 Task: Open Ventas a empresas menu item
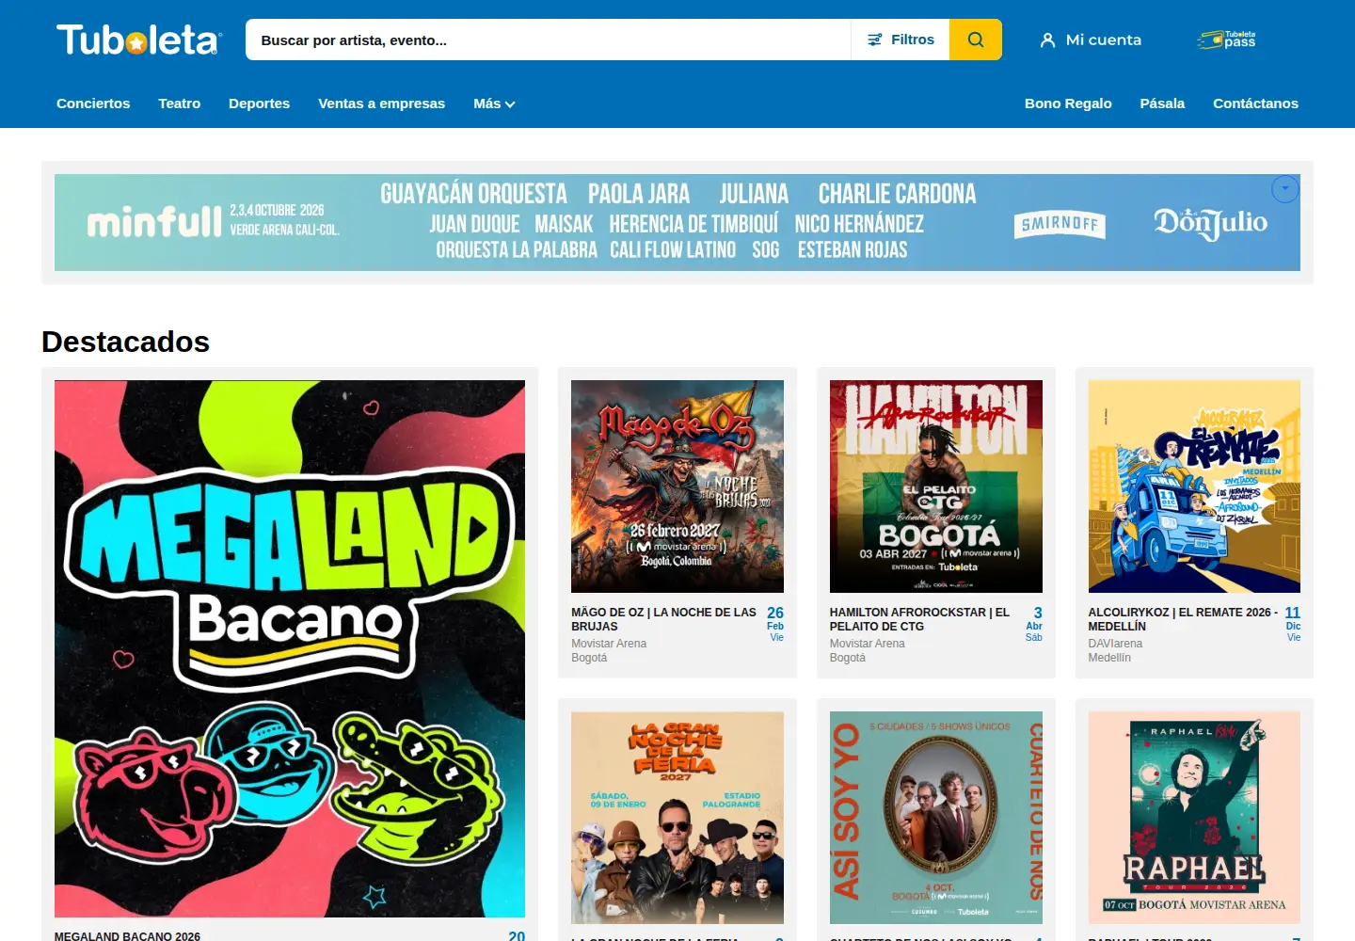pos(381,104)
